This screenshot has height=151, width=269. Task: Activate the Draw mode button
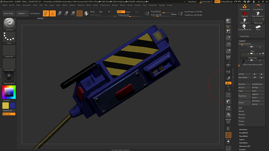pyautogui.click(x=53, y=13)
